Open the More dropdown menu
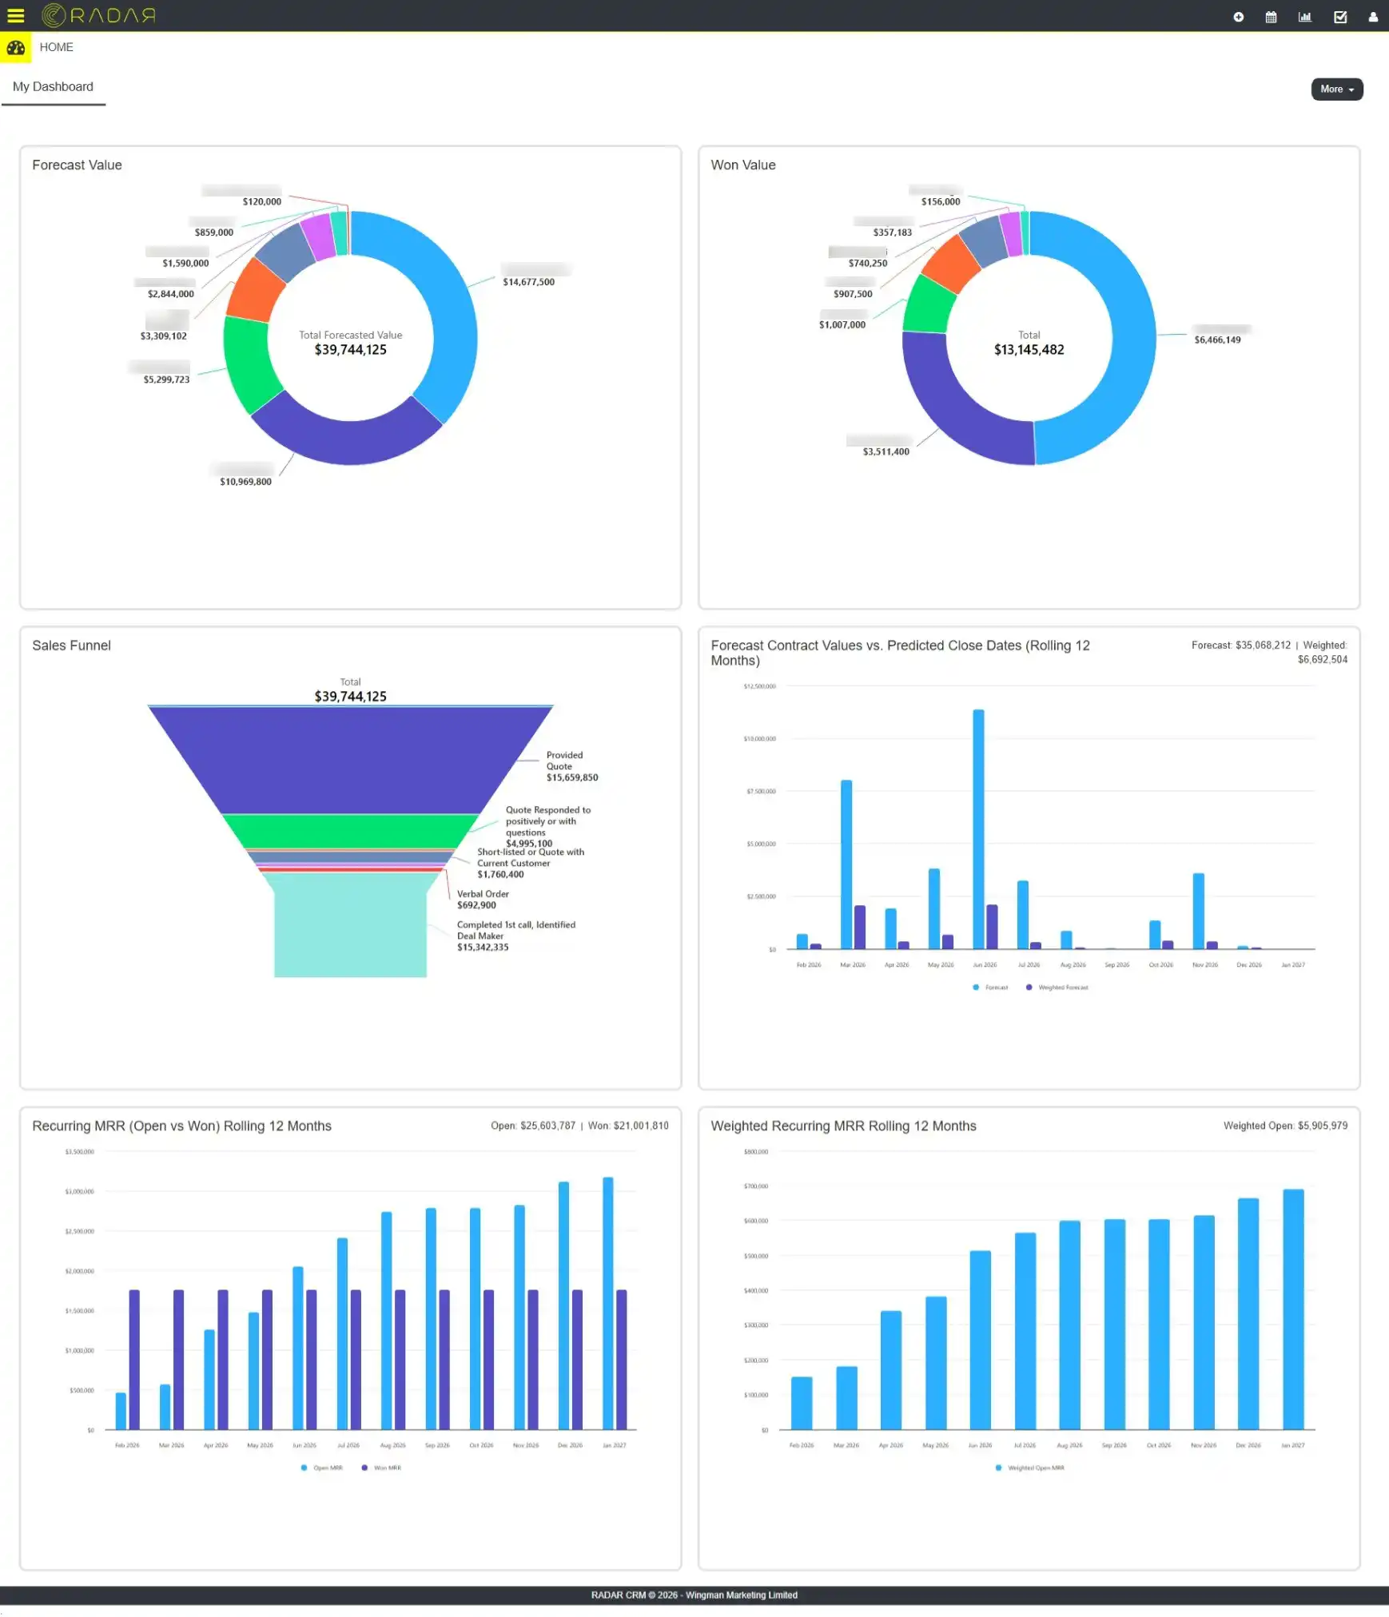Screen dimensions: 1389x1617 point(1336,89)
